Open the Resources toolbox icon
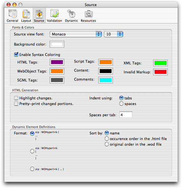 (89, 14)
